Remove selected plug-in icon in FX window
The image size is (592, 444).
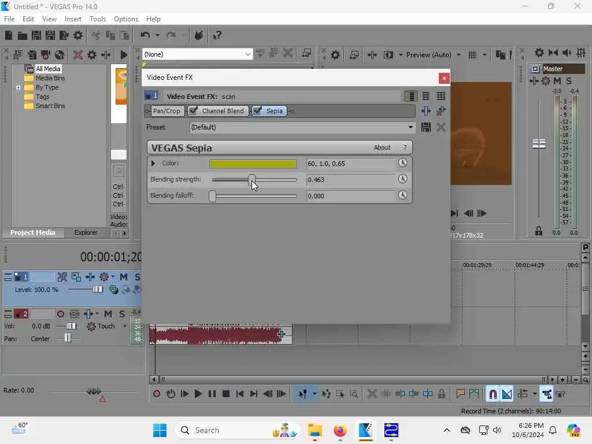[441, 111]
